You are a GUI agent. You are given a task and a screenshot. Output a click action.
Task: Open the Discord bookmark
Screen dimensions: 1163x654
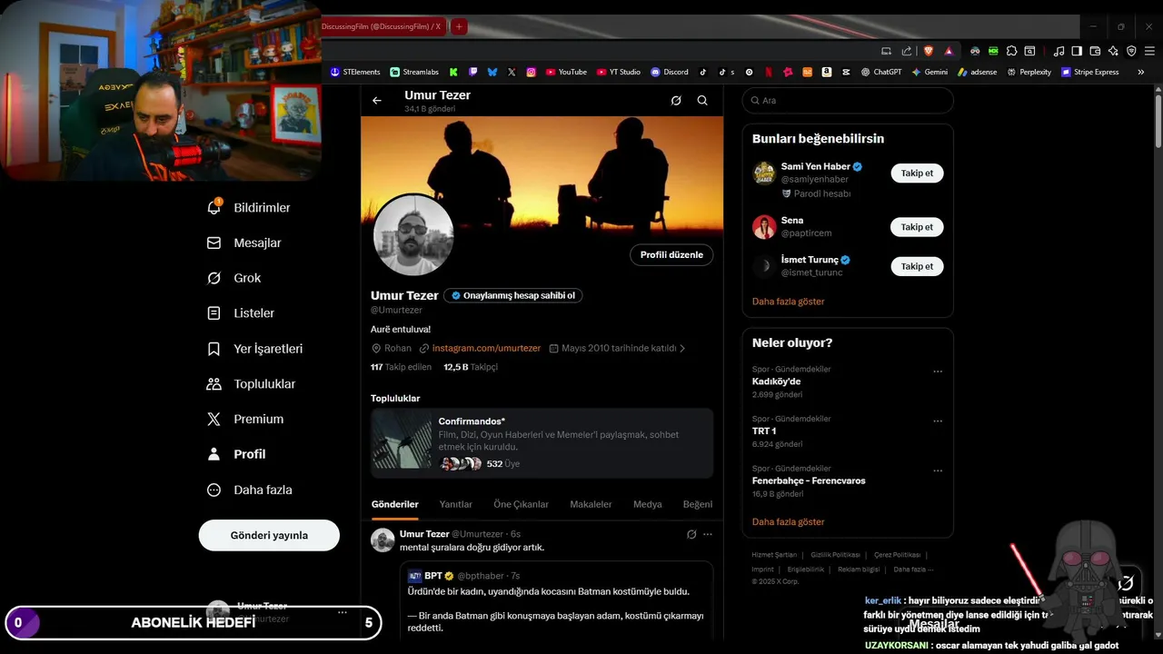click(x=670, y=72)
